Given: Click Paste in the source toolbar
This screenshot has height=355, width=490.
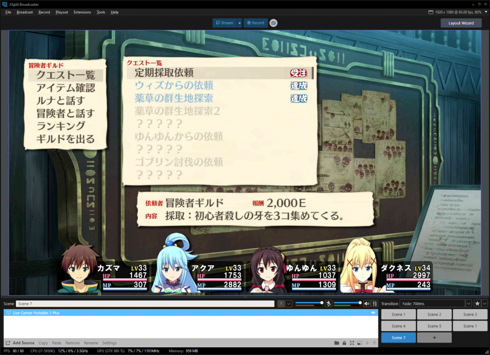Looking at the screenshot, I should tap(56, 343).
